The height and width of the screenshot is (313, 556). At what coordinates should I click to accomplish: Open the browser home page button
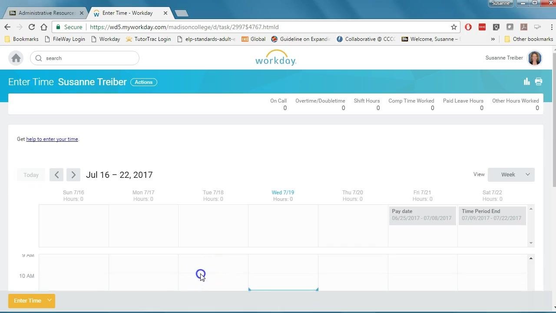[x=44, y=27]
